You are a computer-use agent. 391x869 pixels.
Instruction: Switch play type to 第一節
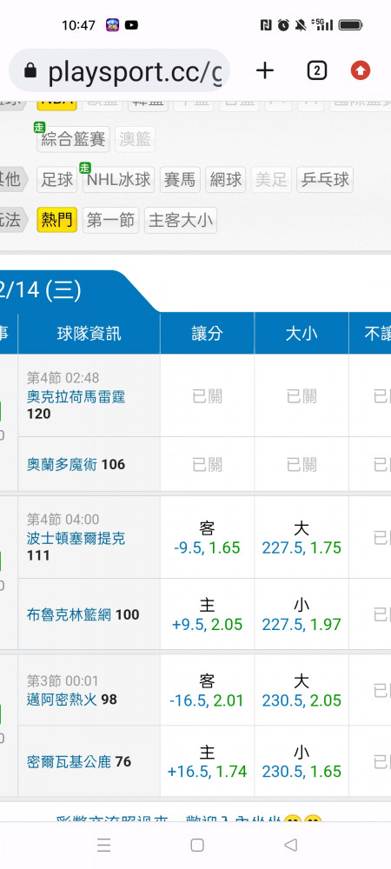coord(110,220)
